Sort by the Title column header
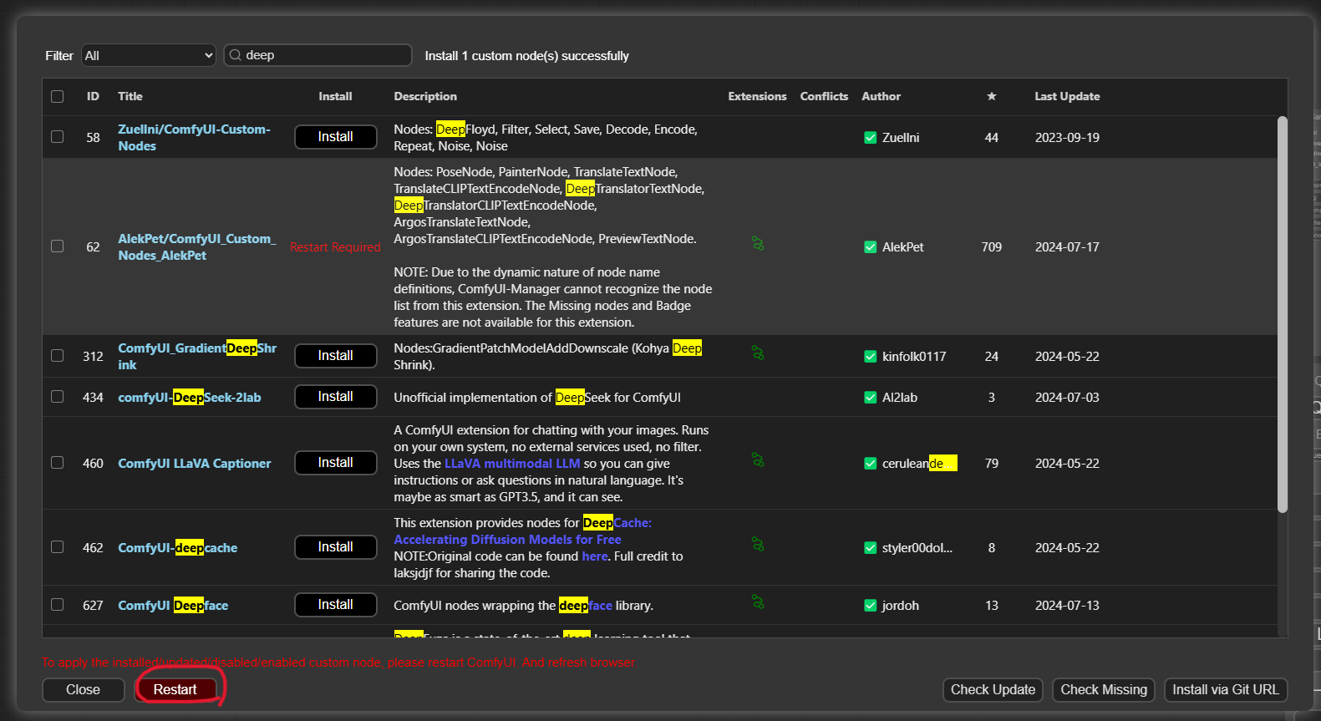The width and height of the screenshot is (1321, 721). click(x=130, y=96)
